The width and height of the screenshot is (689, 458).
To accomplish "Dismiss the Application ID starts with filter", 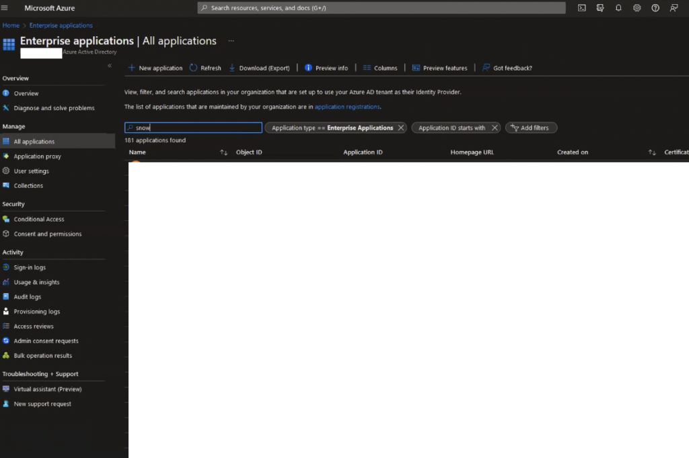I will [495, 128].
